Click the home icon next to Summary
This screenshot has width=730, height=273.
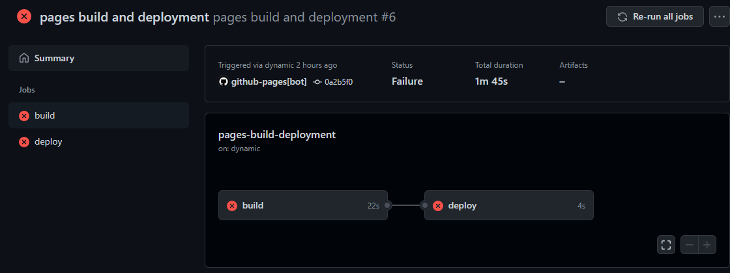24,58
